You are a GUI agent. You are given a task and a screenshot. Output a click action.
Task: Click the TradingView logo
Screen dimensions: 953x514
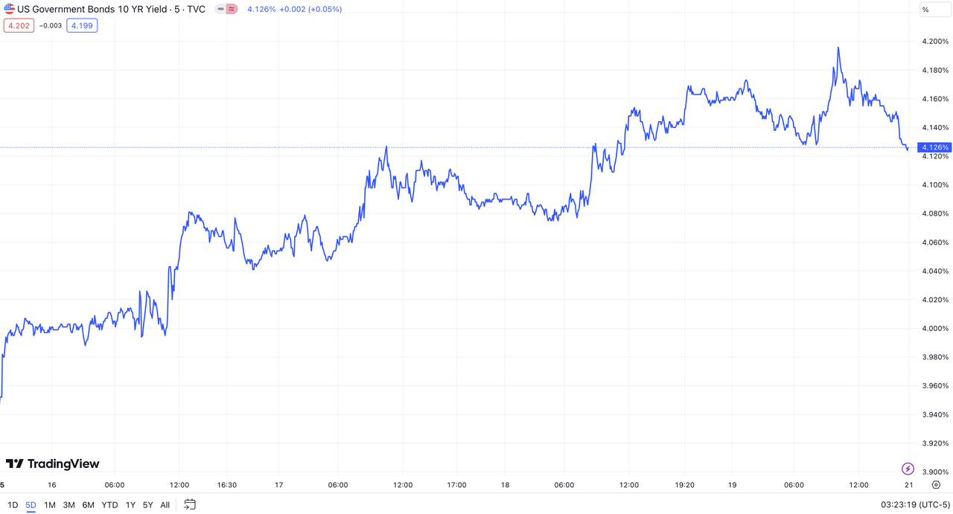(52, 463)
